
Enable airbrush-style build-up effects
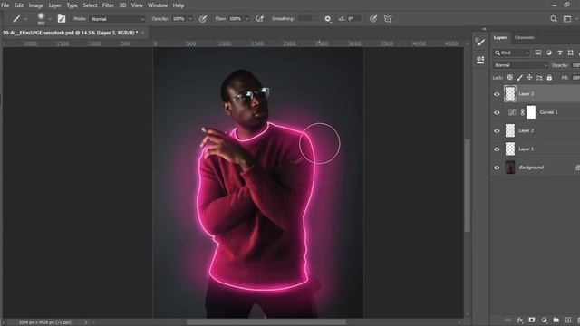pyautogui.click(x=260, y=19)
